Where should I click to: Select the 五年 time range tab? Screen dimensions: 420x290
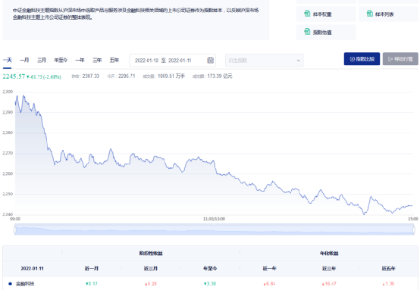[114, 60]
